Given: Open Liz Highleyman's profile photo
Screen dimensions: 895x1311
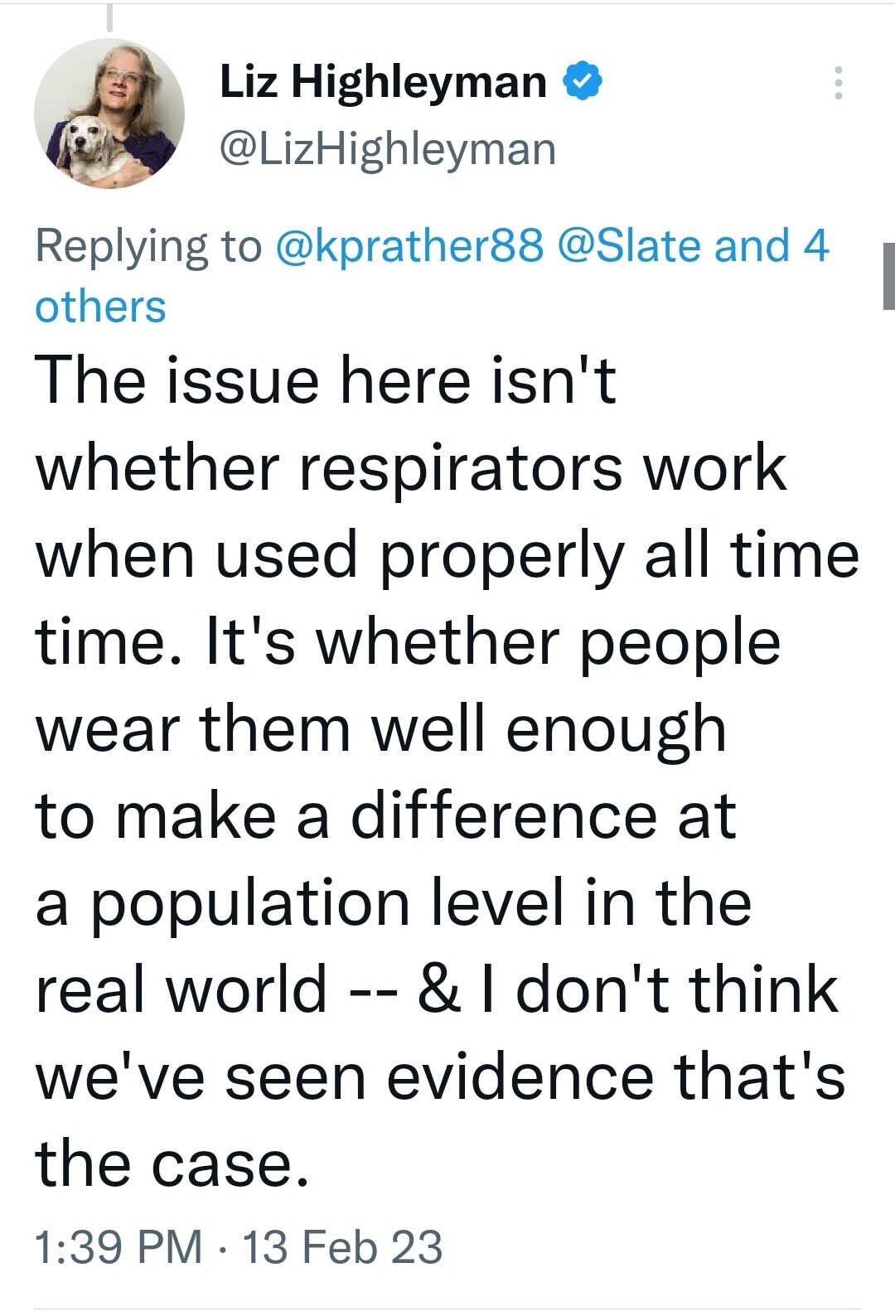Looking at the screenshot, I should click(109, 114).
